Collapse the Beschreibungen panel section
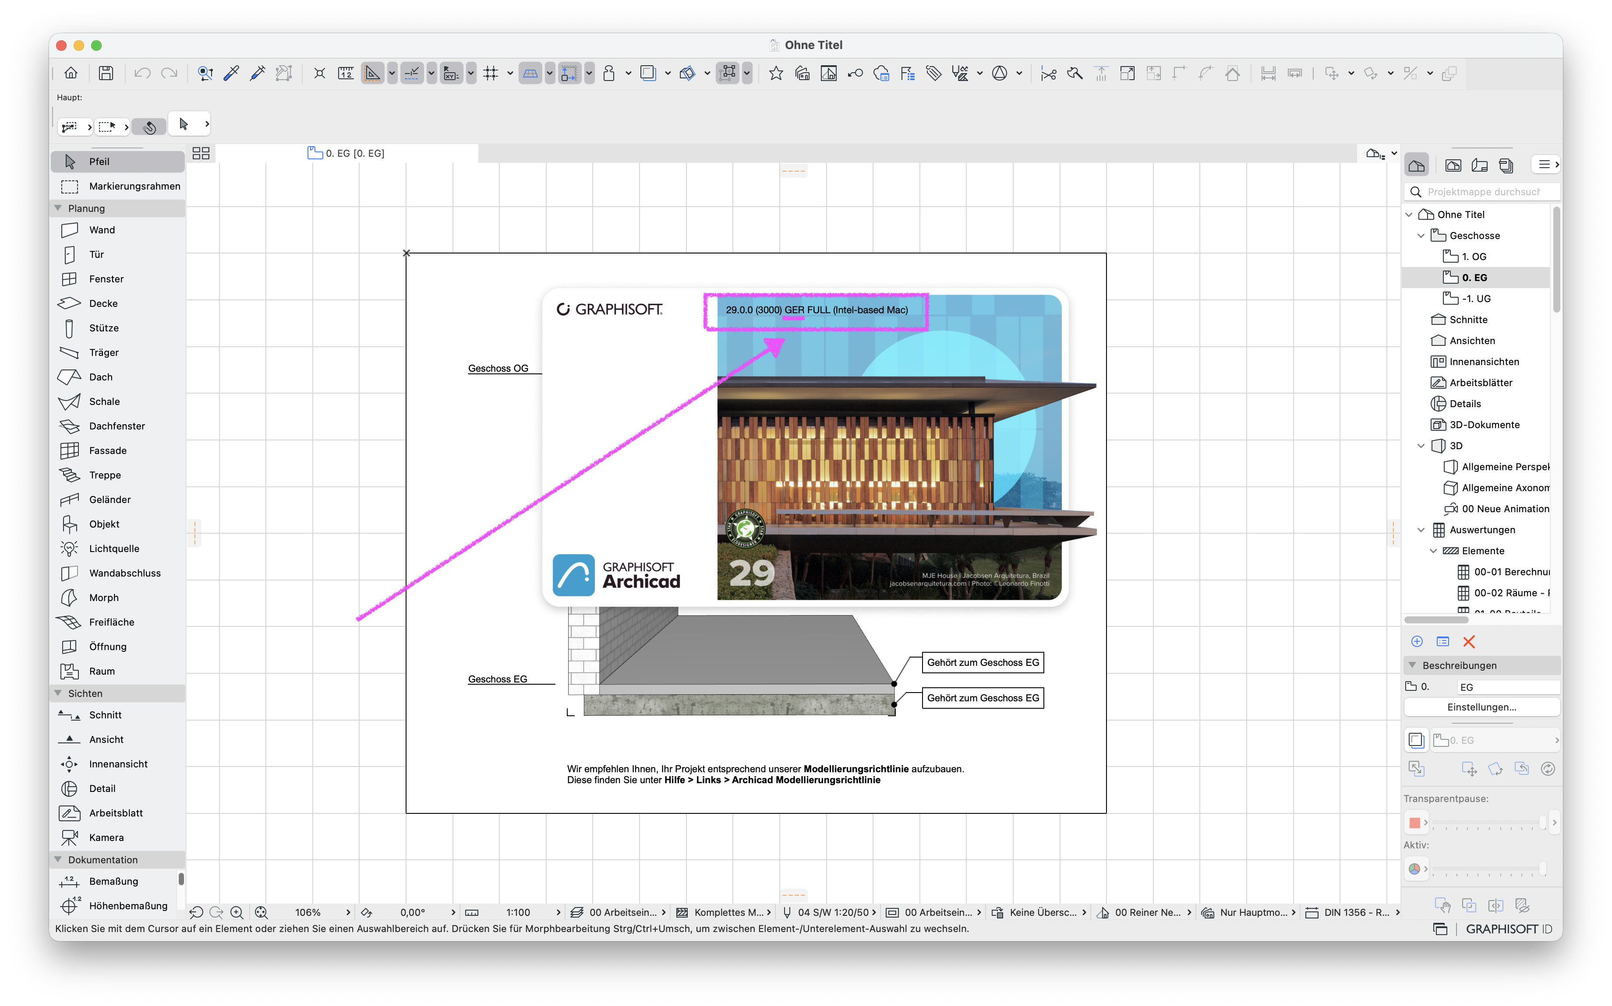Viewport: 1612px width, 1006px height. pyautogui.click(x=1412, y=665)
